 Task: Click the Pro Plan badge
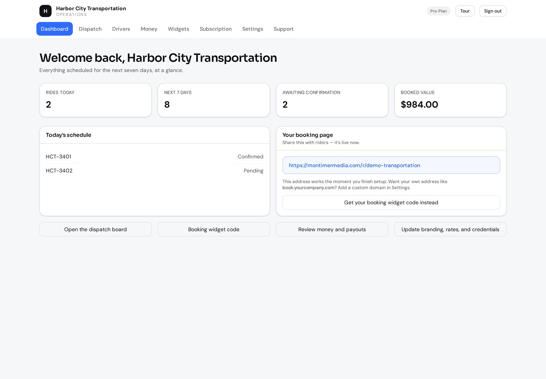[x=439, y=11]
